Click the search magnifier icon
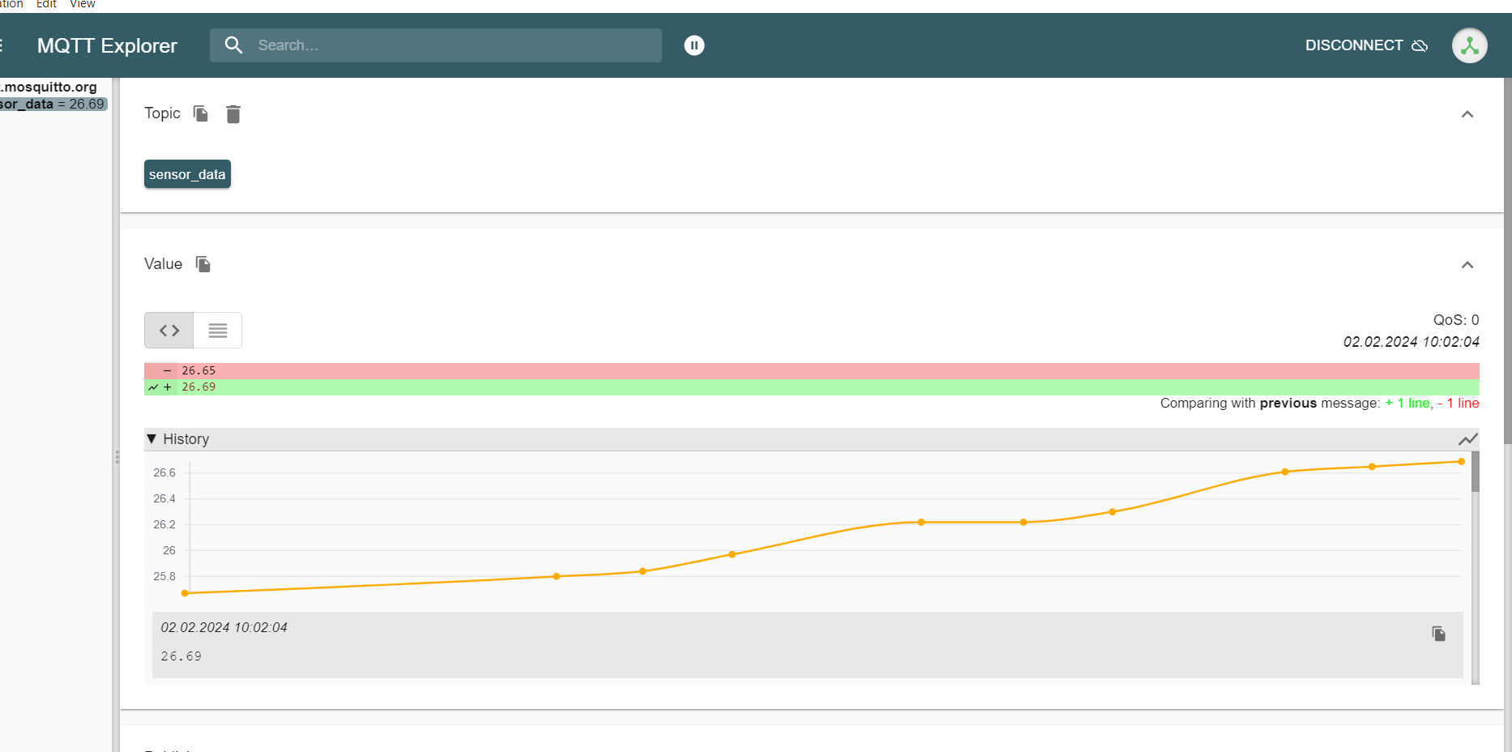This screenshot has height=752, width=1512. point(233,45)
